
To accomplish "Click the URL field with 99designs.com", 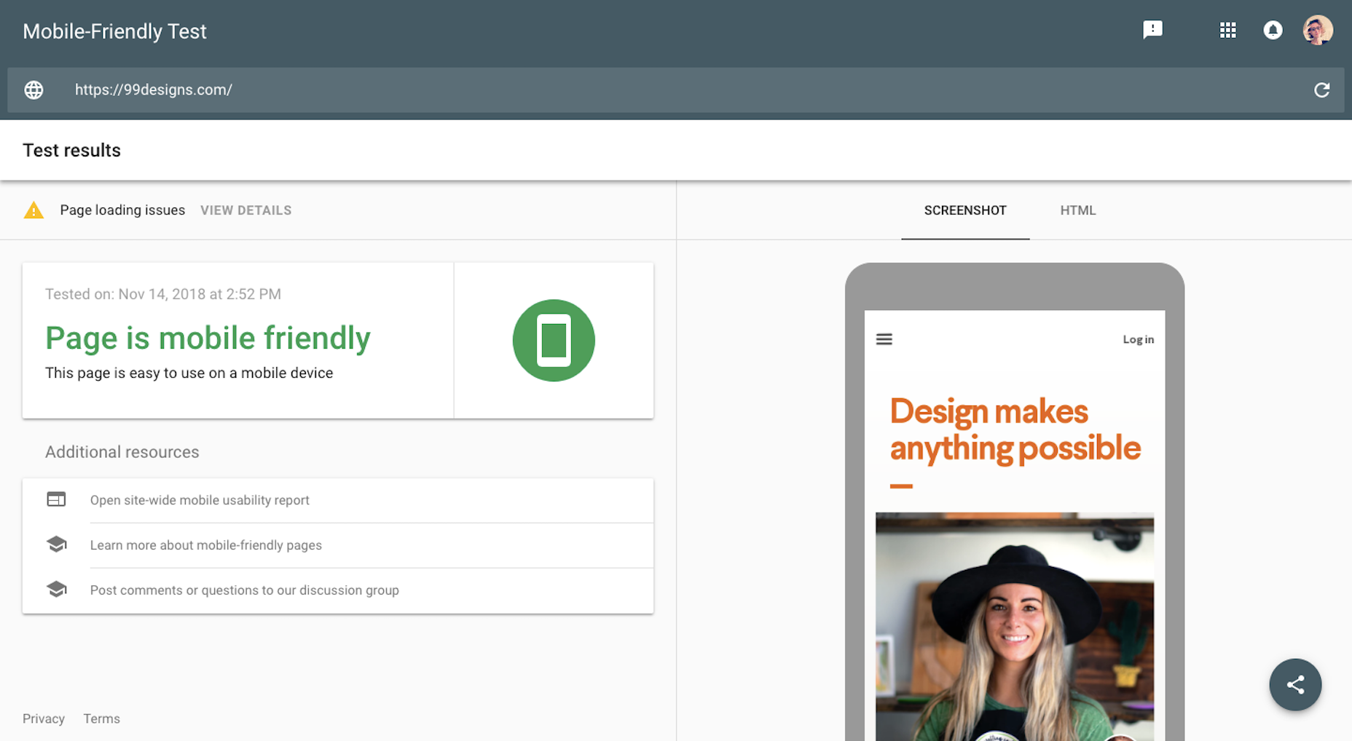I will pyautogui.click(x=676, y=90).
